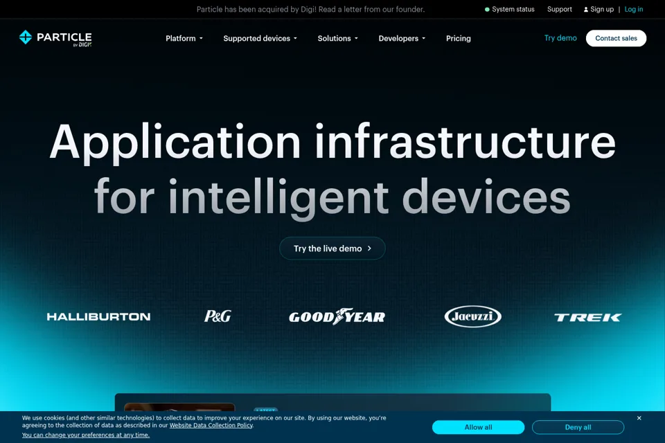665x443 pixels.
Task: Click Allow all cookies button
Action: pyautogui.click(x=478, y=427)
